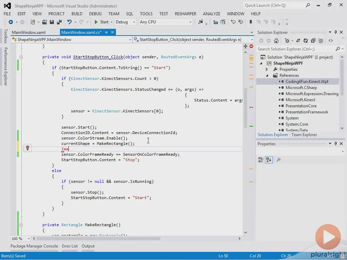Save the current file with the single floppy icon
This screenshot has height=260, width=347.
coord(52,22)
